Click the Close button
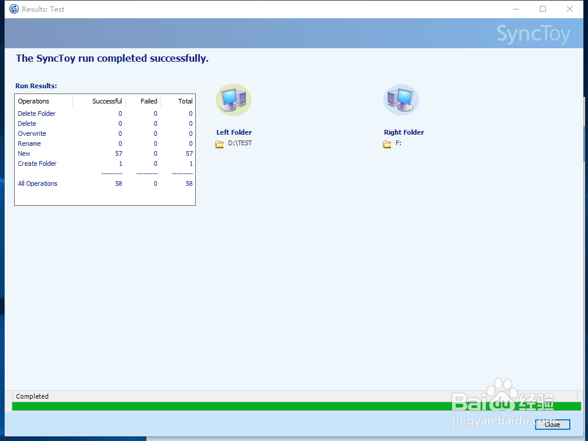Screen dimensions: 588x441 coord(552,425)
